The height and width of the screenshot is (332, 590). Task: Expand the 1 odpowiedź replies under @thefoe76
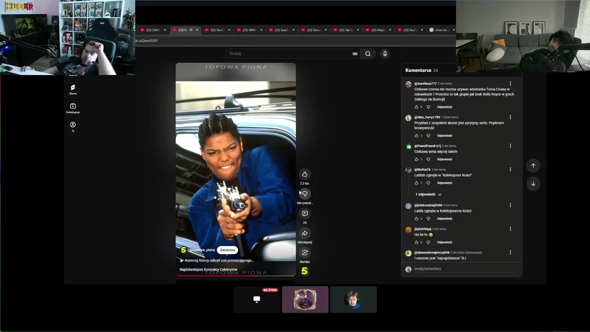[428, 195]
